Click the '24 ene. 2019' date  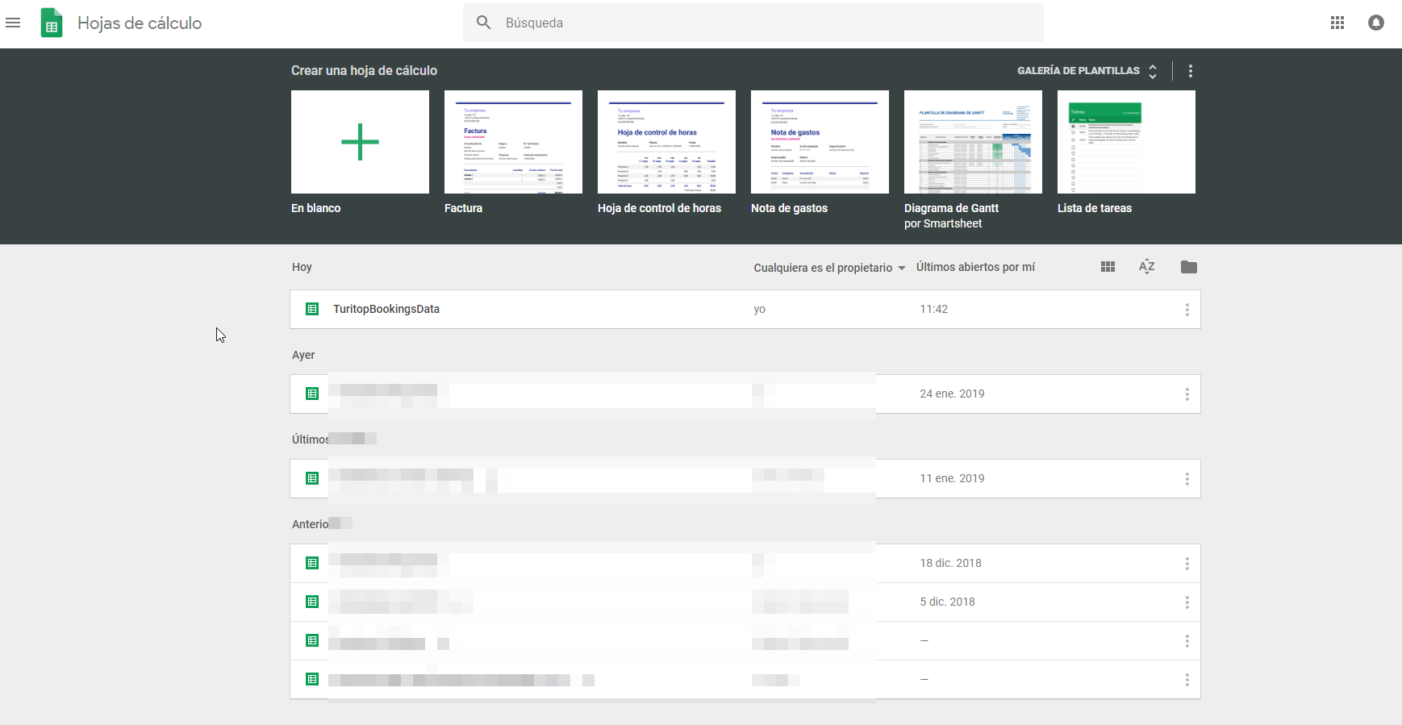[952, 394]
